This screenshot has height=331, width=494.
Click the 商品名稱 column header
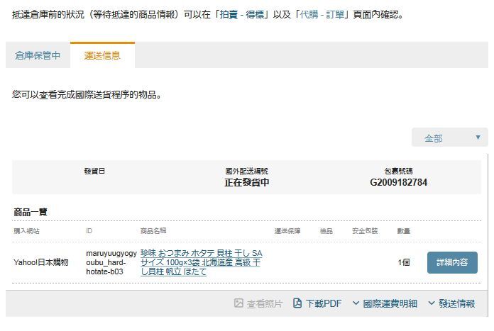click(153, 231)
